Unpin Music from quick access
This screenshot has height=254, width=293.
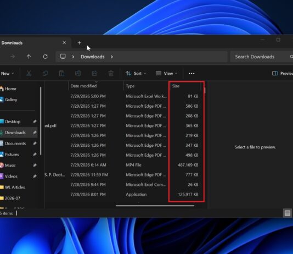[x=35, y=165]
